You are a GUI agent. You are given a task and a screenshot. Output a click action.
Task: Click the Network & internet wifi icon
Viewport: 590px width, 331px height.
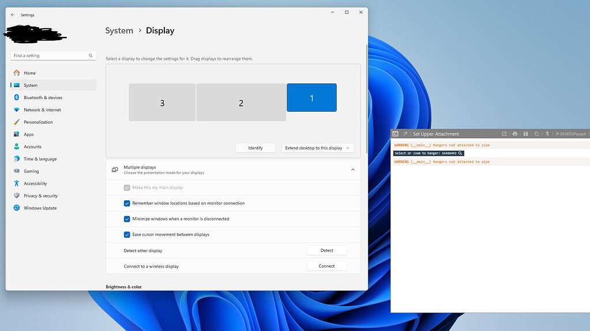pos(17,110)
